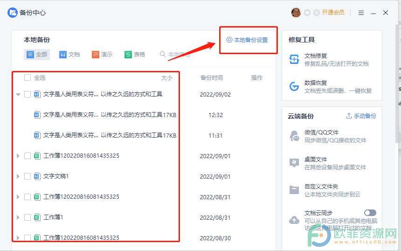The height and width of the screenshot is (251, 401).
Task: Click spreadsheet icon of 2022/08/31 工作簿120220816081435325
Action: pos(37,197)
